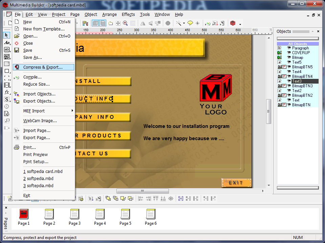The height and width of the screenshot is (243, 325).
Task: Toggle visibility eye of BitmapBTN5 object
Action: coord(289,67)
